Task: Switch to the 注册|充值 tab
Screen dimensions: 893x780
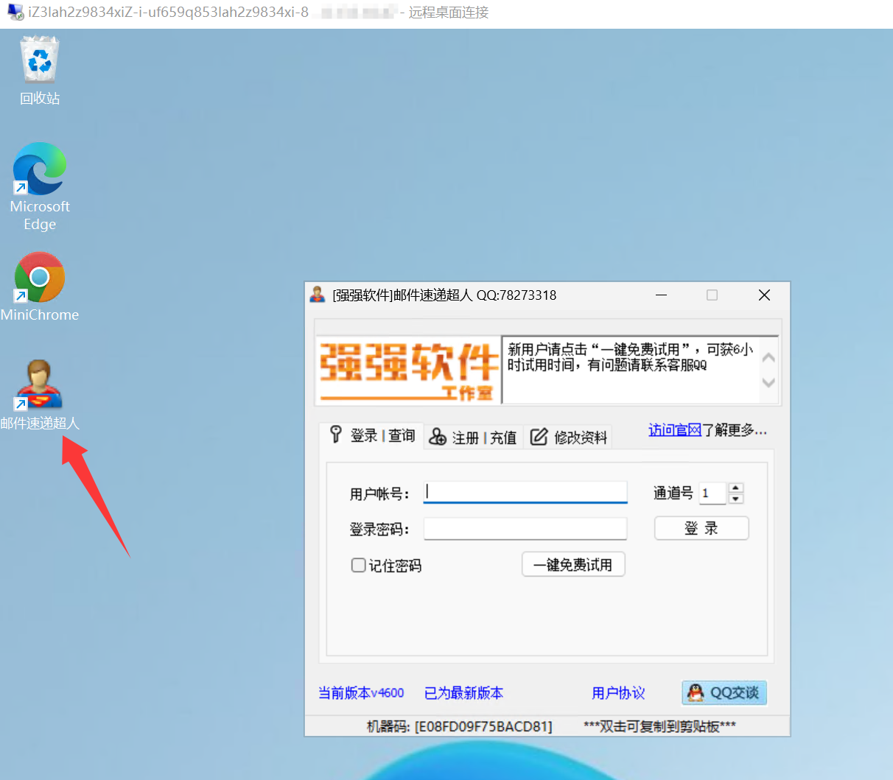Action: [473, 438]
